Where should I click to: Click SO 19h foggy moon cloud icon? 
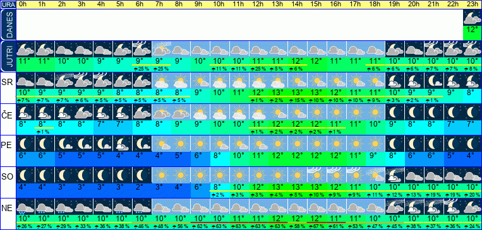[x=394, y=174]
